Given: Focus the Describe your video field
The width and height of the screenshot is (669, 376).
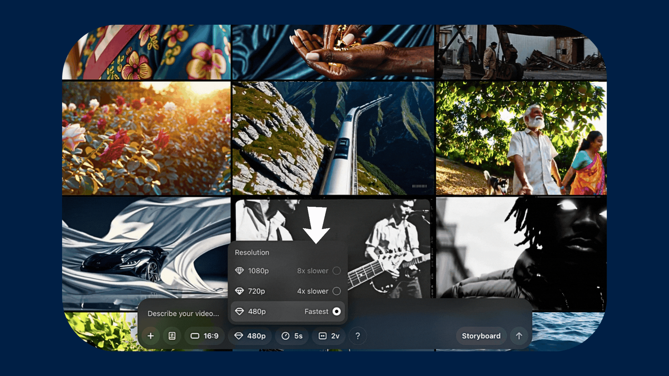Looking at the screenshot, I should pos(183,314).
